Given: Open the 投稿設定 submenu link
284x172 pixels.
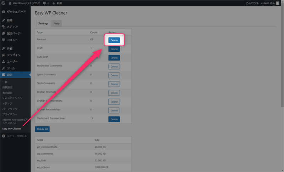Looking at the screenshot, I should (7, 87).
